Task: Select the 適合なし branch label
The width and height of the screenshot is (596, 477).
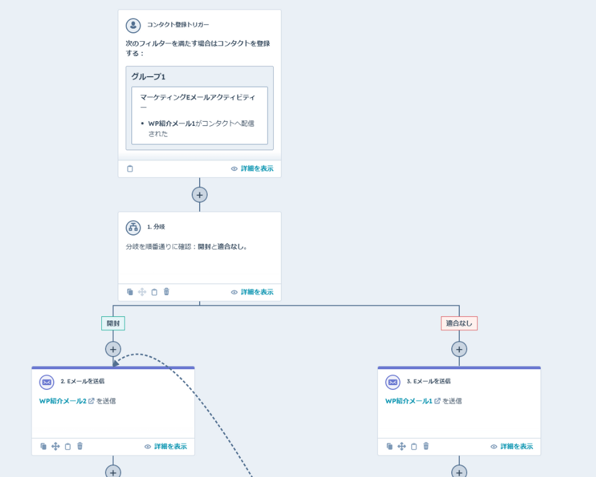Action: [459, 323]
